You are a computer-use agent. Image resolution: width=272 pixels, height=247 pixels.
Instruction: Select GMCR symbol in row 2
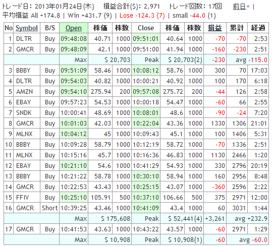pyautogui.click(x=25, y=49)
